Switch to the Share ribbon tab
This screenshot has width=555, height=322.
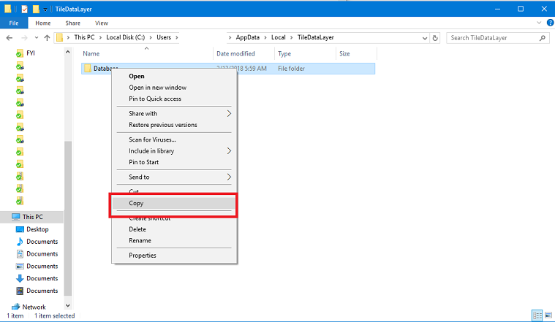click(x=72, y=23)
